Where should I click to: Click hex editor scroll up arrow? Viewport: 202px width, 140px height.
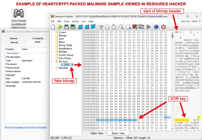tap(172, 33)
